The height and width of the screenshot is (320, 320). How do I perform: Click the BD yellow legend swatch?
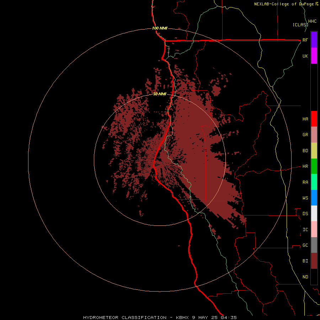(314, 151)
